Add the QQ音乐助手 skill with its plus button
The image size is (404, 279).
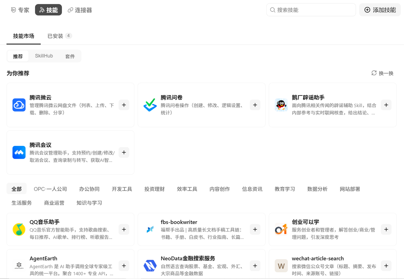click(124, 229)
